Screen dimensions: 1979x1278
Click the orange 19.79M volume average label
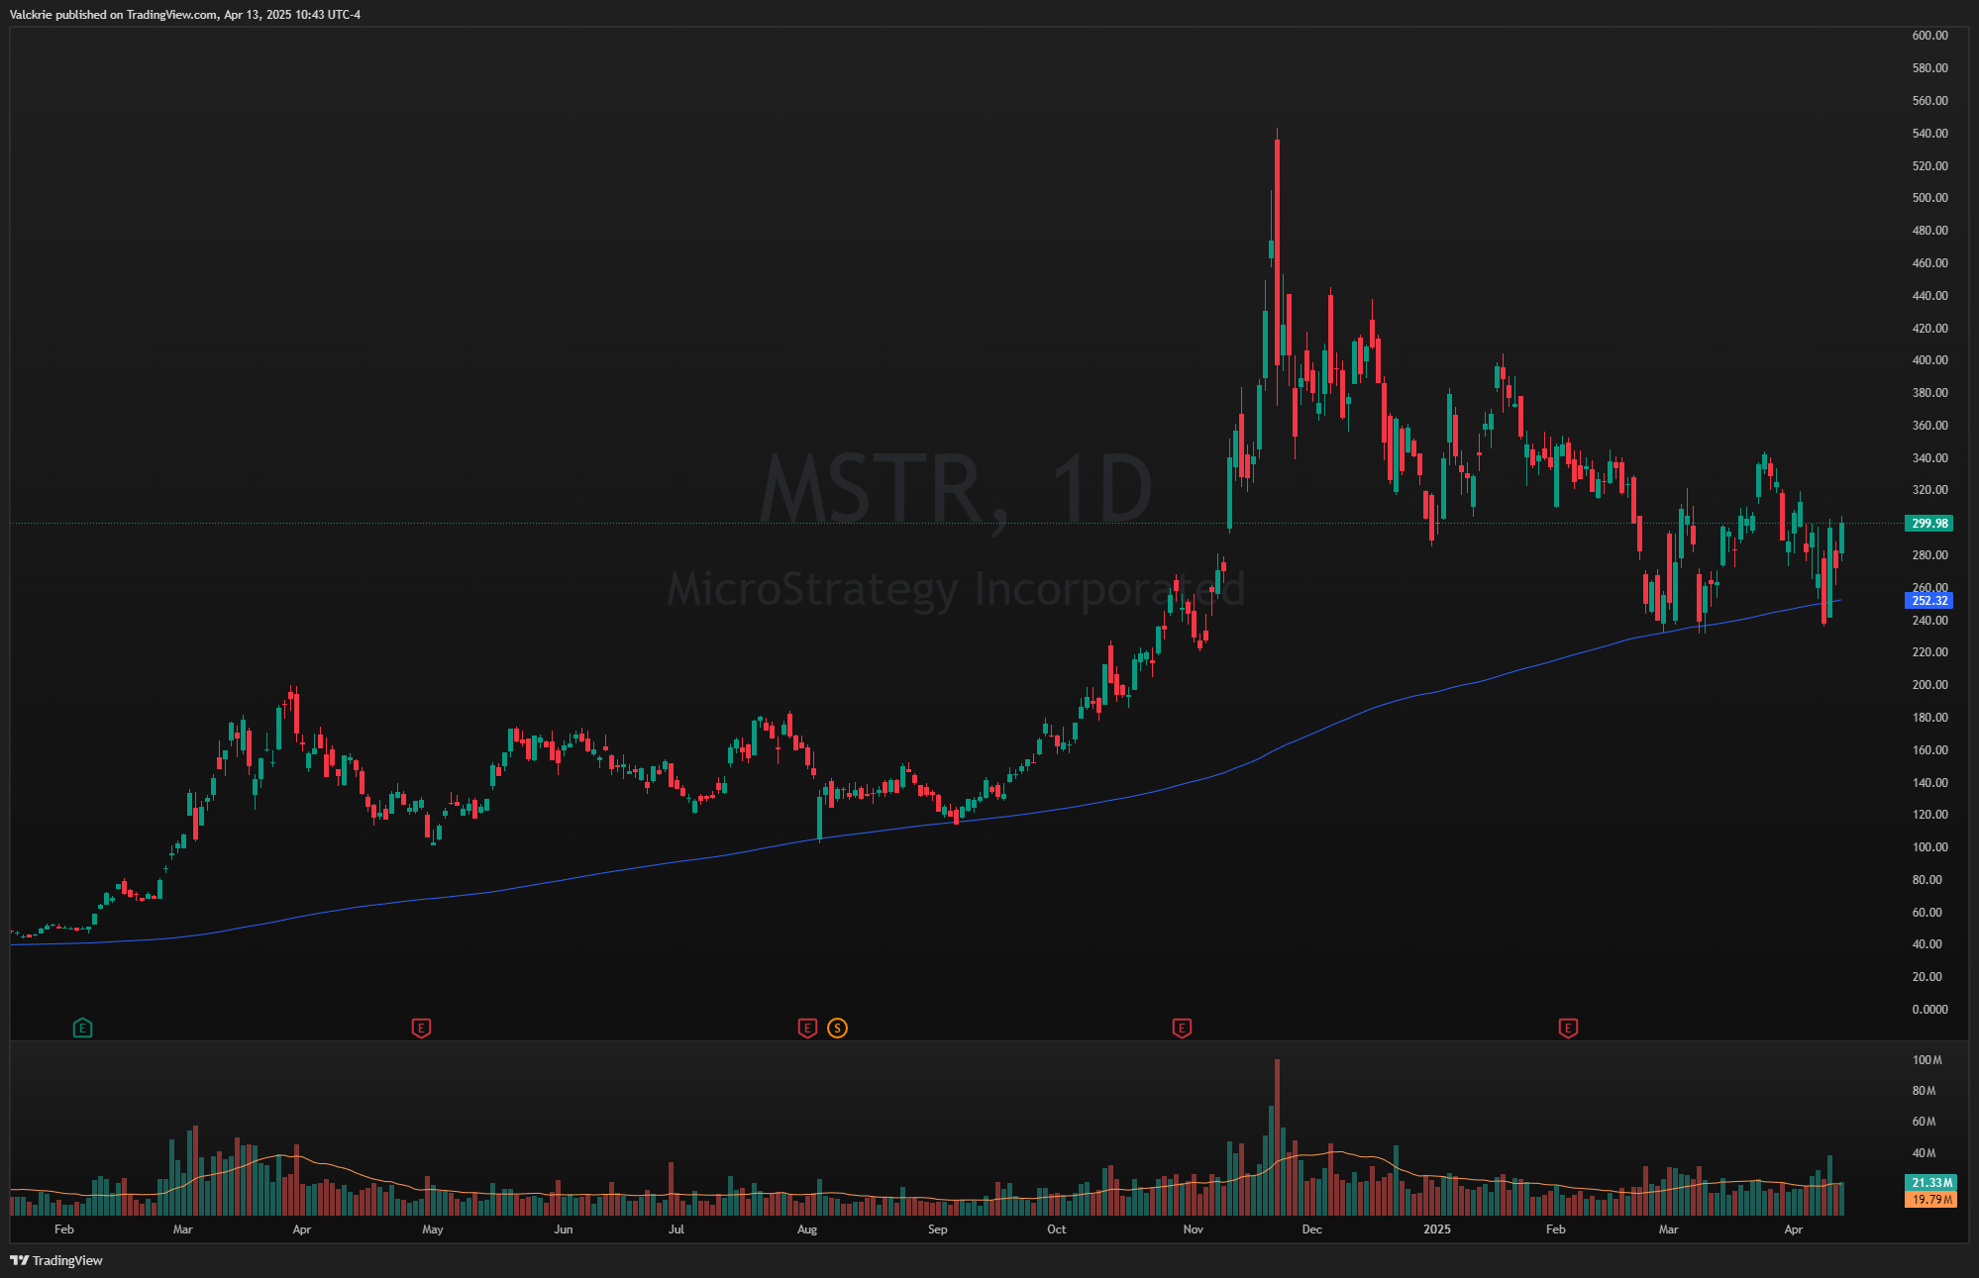point(1931,1199)
